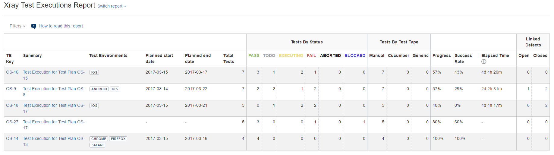Open How to read this report
This screenshot has height=155, width=554.
coord(61,26)
